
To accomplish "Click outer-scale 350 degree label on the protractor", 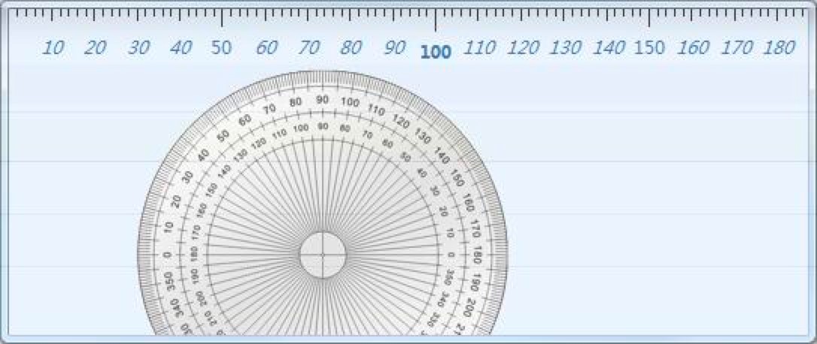I will tap(169, 281).
